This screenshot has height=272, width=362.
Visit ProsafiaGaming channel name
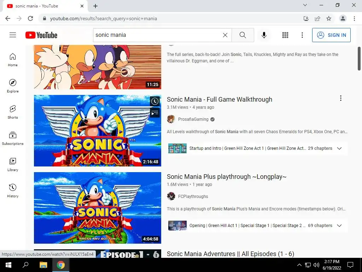tap(193, 119)
